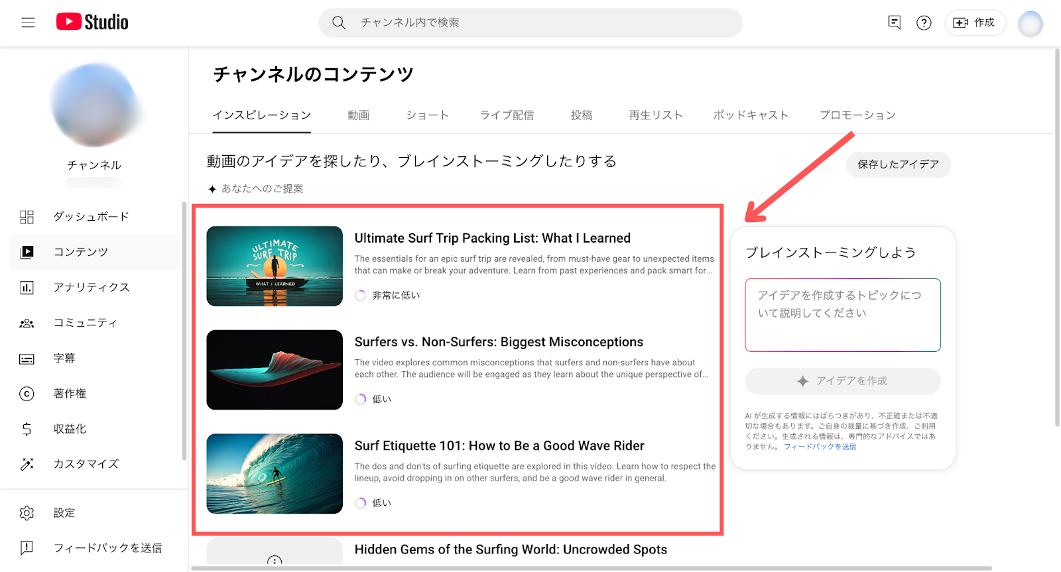
Task: Click the search magnifier icon
Action: pos(339,23)
